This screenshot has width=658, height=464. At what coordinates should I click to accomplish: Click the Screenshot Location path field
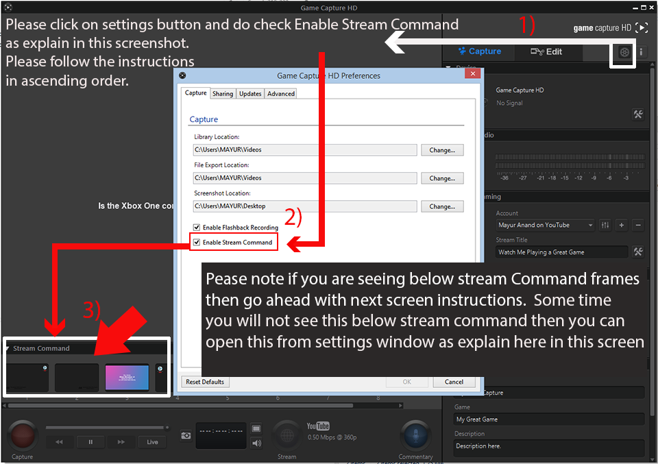305,206
